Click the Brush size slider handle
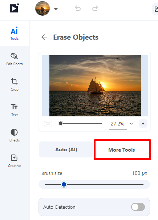The height and width of the screenshot is (220, 158). coord(64,184)
